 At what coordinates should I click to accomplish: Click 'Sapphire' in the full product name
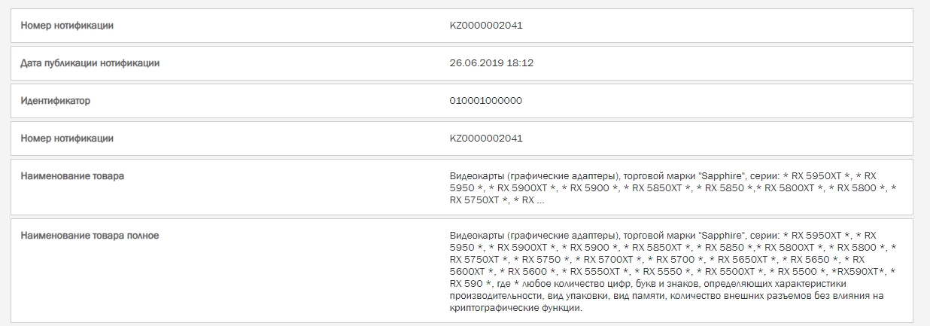click(720, 236)
